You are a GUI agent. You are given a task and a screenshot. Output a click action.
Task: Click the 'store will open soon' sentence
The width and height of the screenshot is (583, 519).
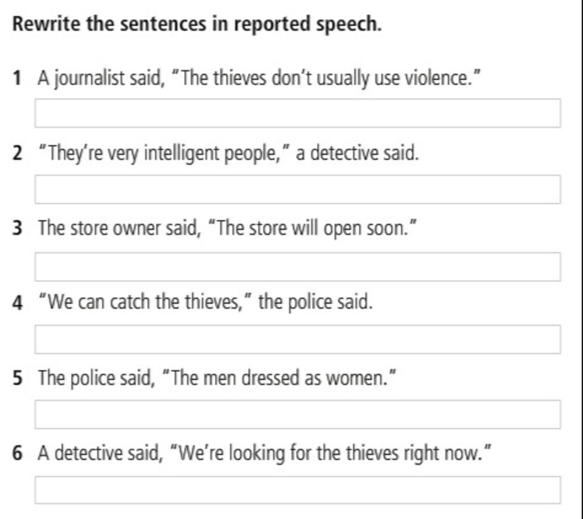[x=227, y=228]
